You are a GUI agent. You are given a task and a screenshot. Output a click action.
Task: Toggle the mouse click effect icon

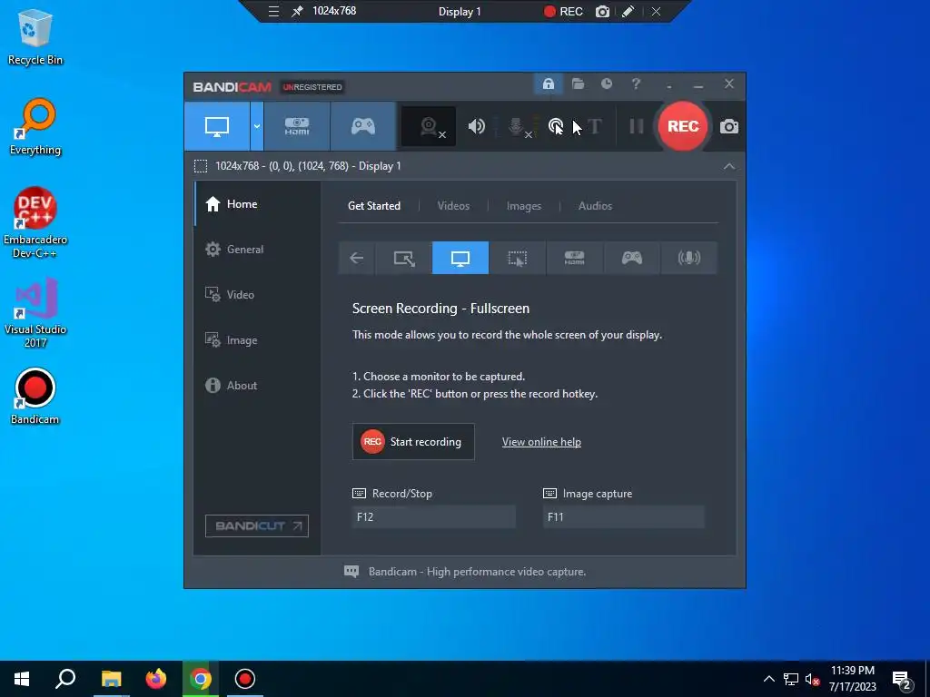tap(556, 126)
